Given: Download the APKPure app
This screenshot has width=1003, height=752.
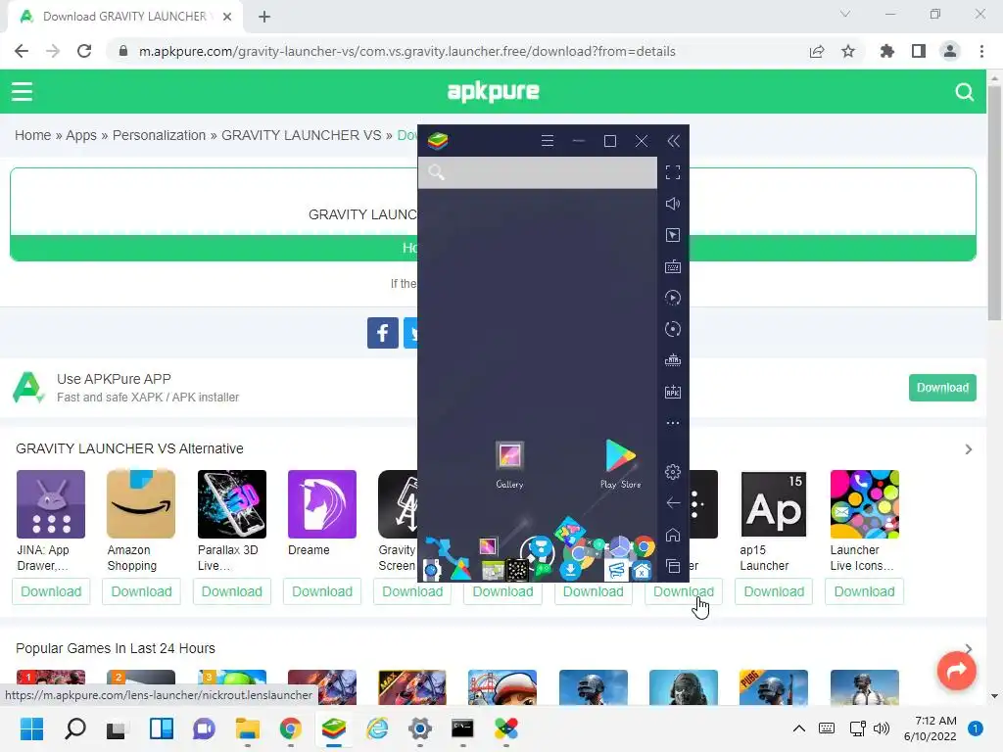Looking at the screenshot, I should (942, 388).
